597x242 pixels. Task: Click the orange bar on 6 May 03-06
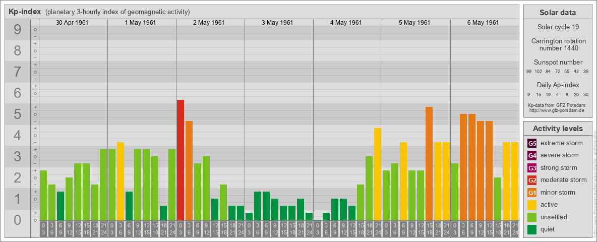tap(463, 167)
